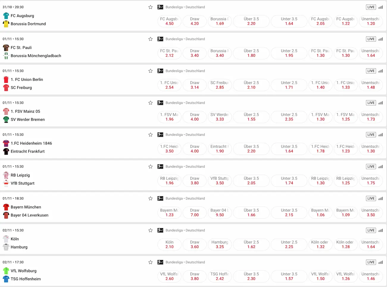The image size is (387, 287).
Task: Open statistics bars icon for Heidenheim match
Action: pyautogui.click(x=380, y=135)
